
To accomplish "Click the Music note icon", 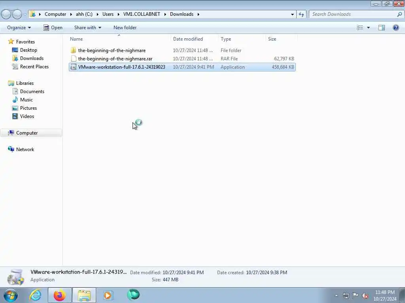I will (x=15, y=99).
